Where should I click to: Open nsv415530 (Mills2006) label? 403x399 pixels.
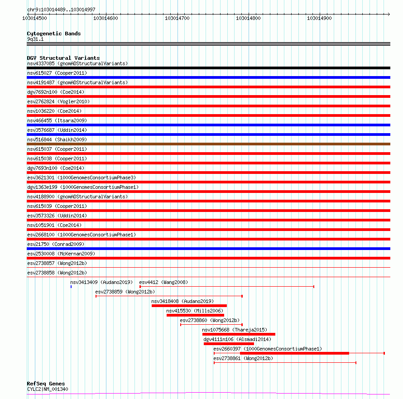195,311
